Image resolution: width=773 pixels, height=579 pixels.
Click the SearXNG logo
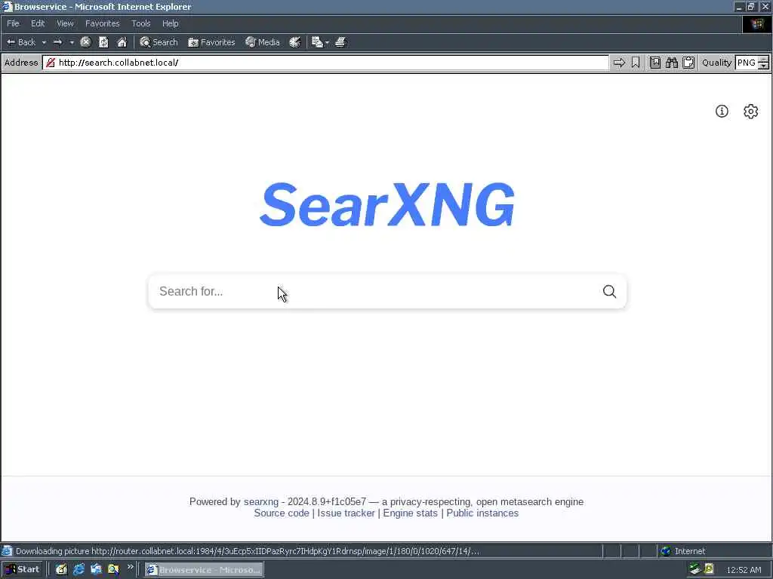click(x=387, y=204)
